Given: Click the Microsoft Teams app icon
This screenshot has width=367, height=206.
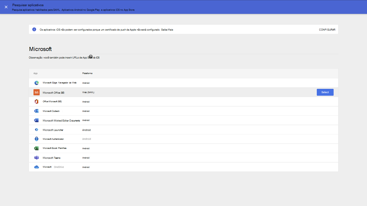Looking at the screenshot, I should 37,158.
